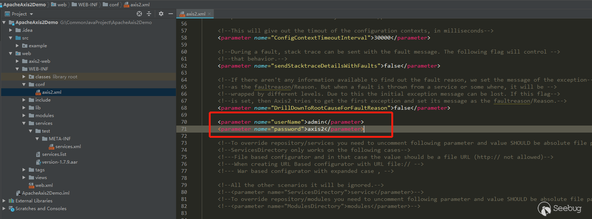Collapse the WEB-INF folder
This screenshot has width=592, height=219.
pyautogui.click(x=17, y=69)
